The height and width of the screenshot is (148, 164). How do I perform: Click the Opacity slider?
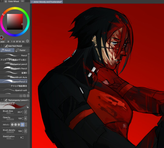pos(10,119)
